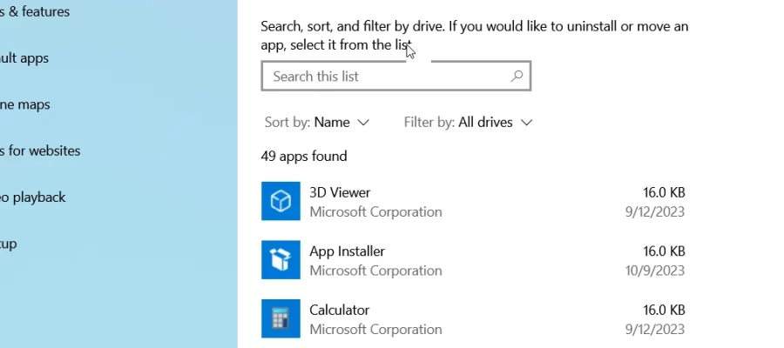Open the Sort by Name dropdown
The height and width of the screenshot is (348, 784).
316,123
